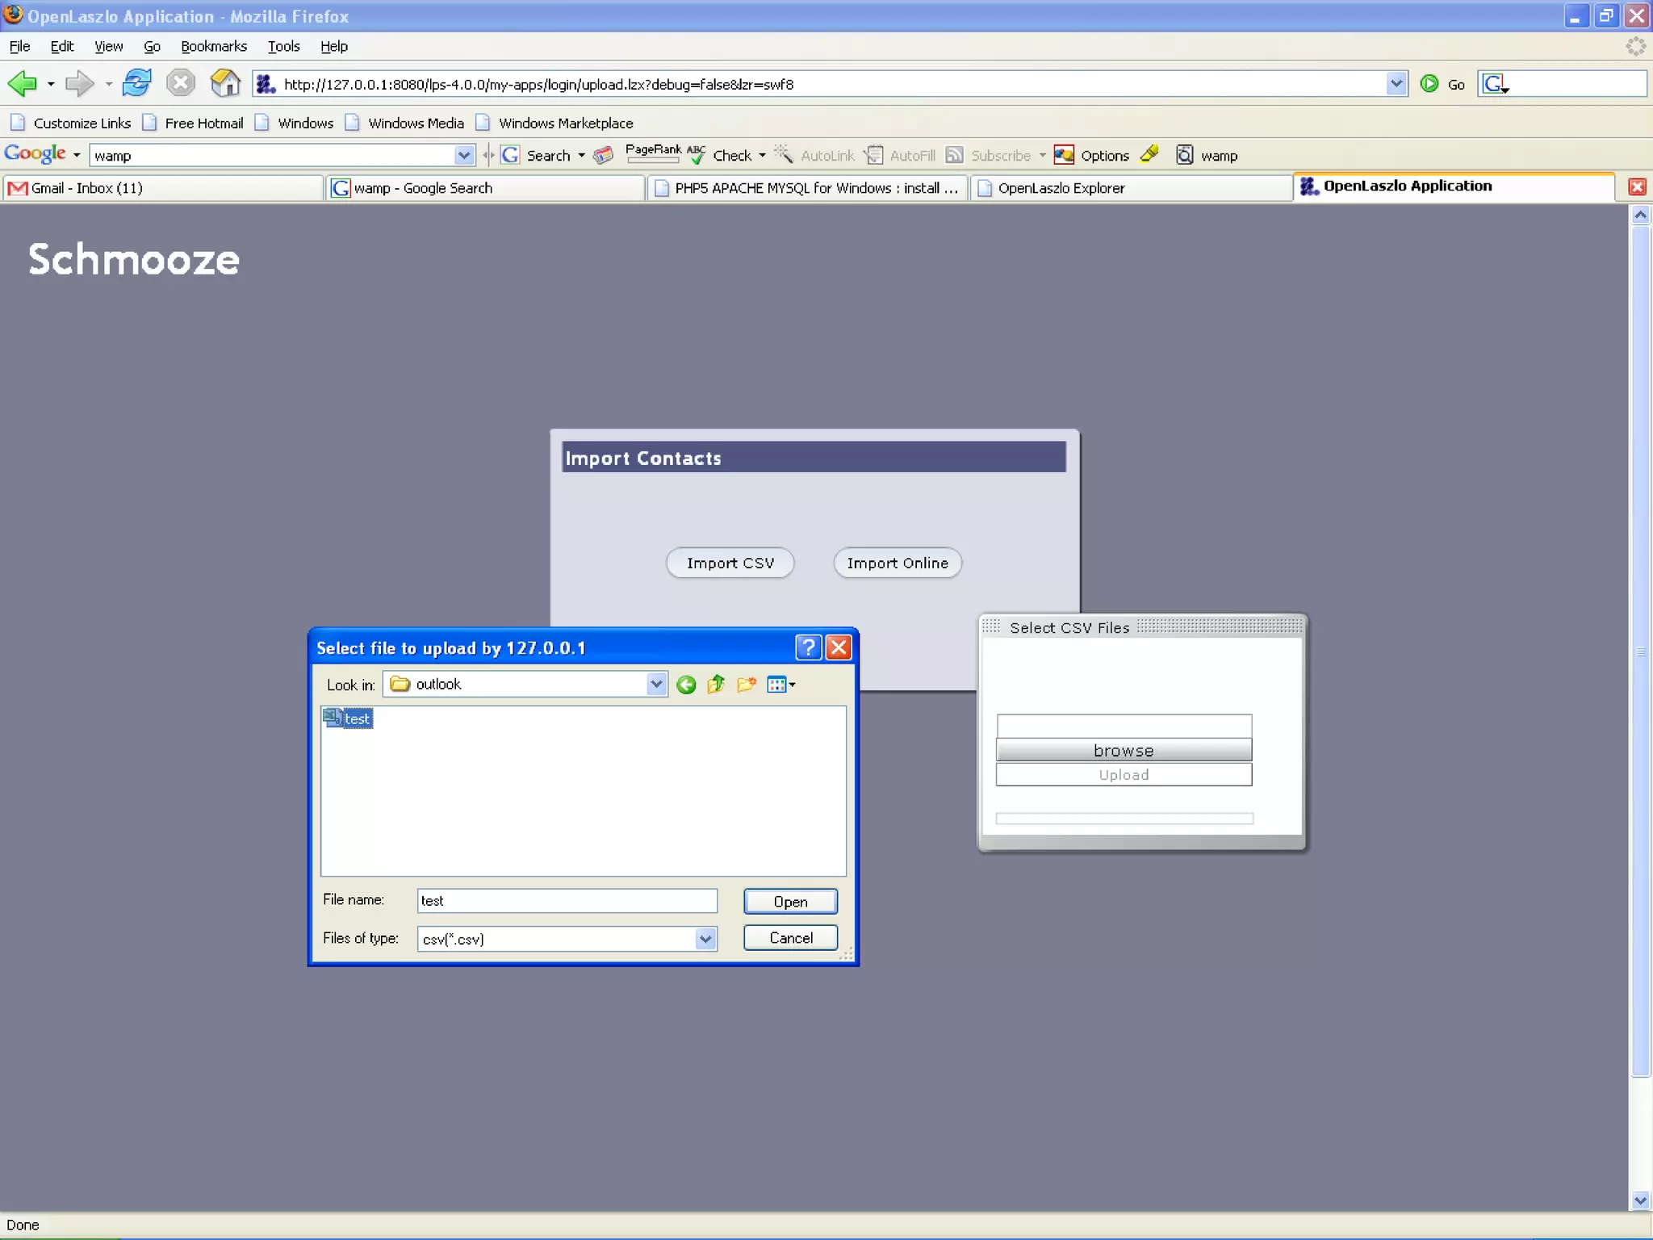The width and height of the screenshot is (1653, 1240).
Task: Click Up One Level icon in file dialog
Action: 716,685
